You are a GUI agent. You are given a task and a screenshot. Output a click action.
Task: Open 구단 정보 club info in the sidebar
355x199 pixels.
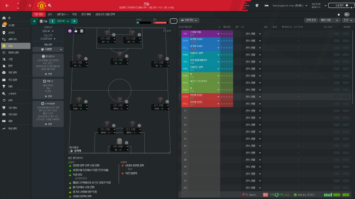15,108
